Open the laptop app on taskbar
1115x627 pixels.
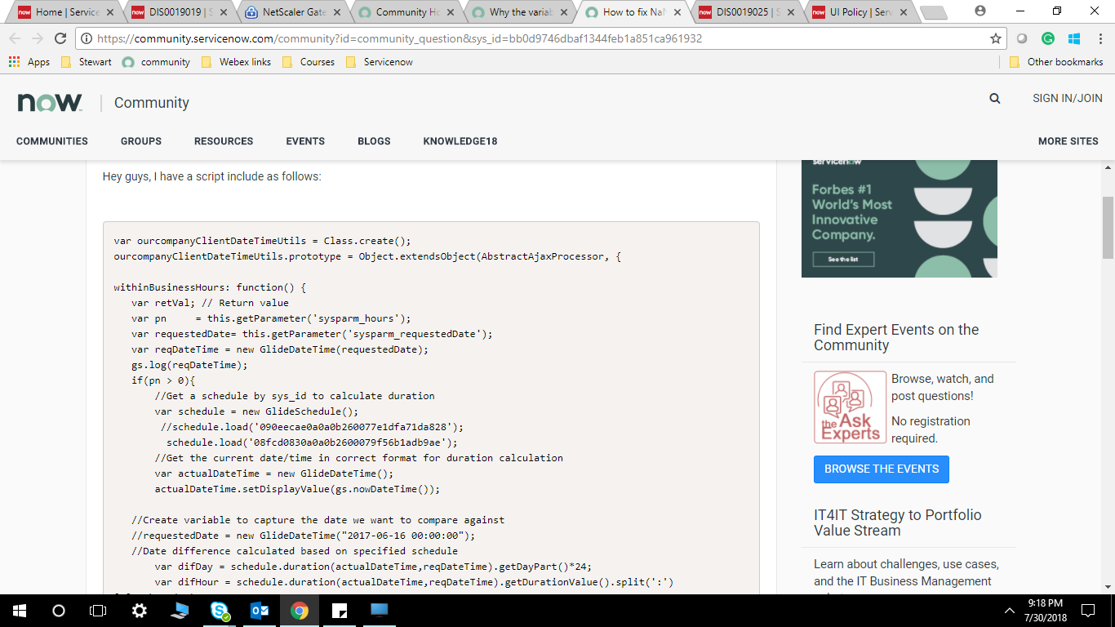click(x=180, y=610)
